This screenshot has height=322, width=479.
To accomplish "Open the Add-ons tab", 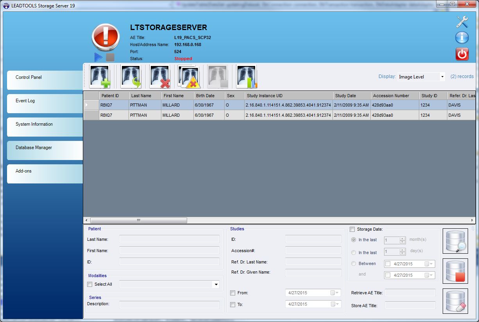I will [x=45, y=174].
